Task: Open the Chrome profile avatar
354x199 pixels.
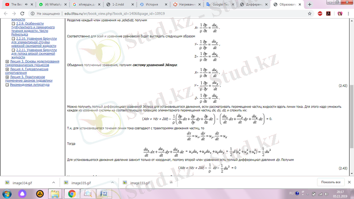Action: tap(340, 14)
